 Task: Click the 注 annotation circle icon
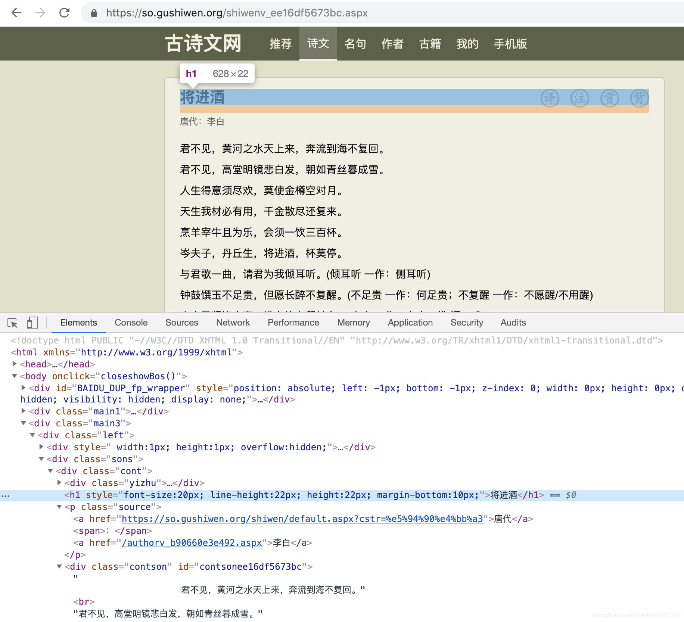580,98
